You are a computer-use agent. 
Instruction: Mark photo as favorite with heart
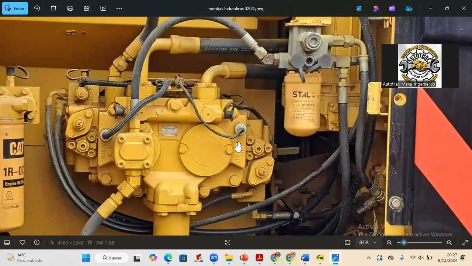point(22,243)
